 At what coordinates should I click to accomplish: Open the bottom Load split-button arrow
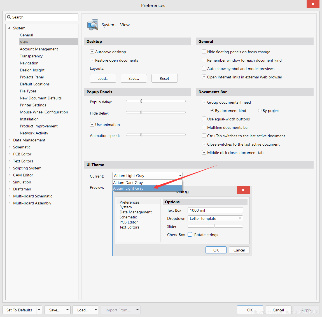tap(96, 310)
